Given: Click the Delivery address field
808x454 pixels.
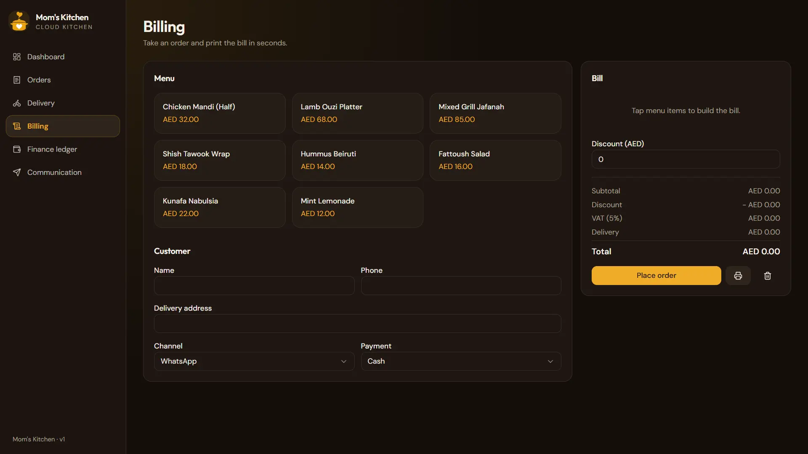Looking at the screenshot, I should [x=357, y=323].
